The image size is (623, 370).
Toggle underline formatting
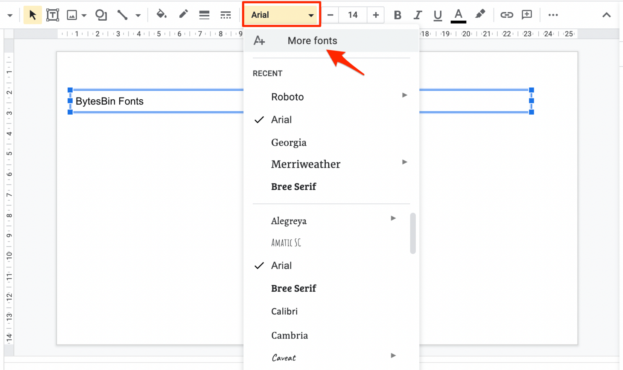tap(438, 15)
